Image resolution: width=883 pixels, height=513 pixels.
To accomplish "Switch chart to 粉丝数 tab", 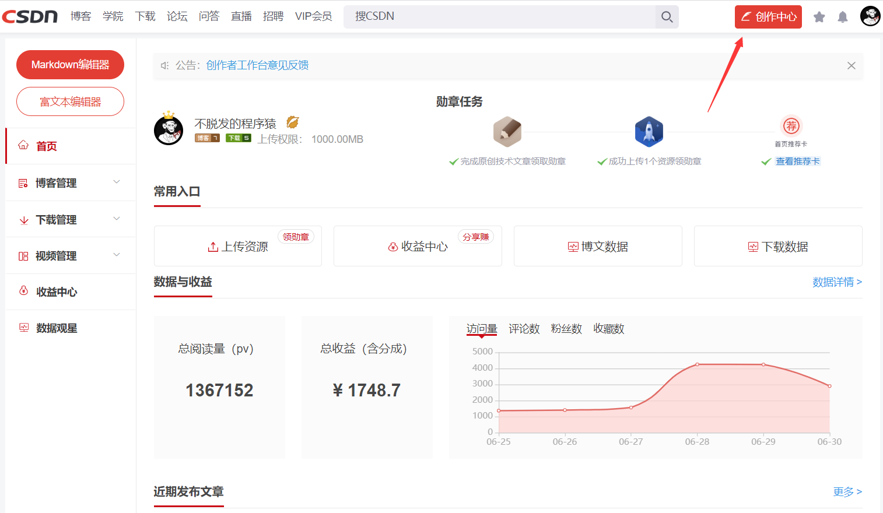I will (566, 329).
